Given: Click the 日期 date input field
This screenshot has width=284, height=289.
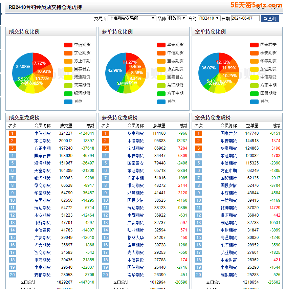Looking at the screenshot, I should tap(245, 18).
